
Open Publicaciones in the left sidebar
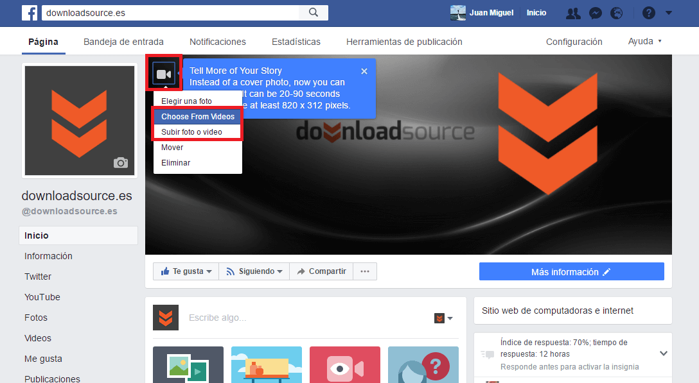[x=52, y=379]
